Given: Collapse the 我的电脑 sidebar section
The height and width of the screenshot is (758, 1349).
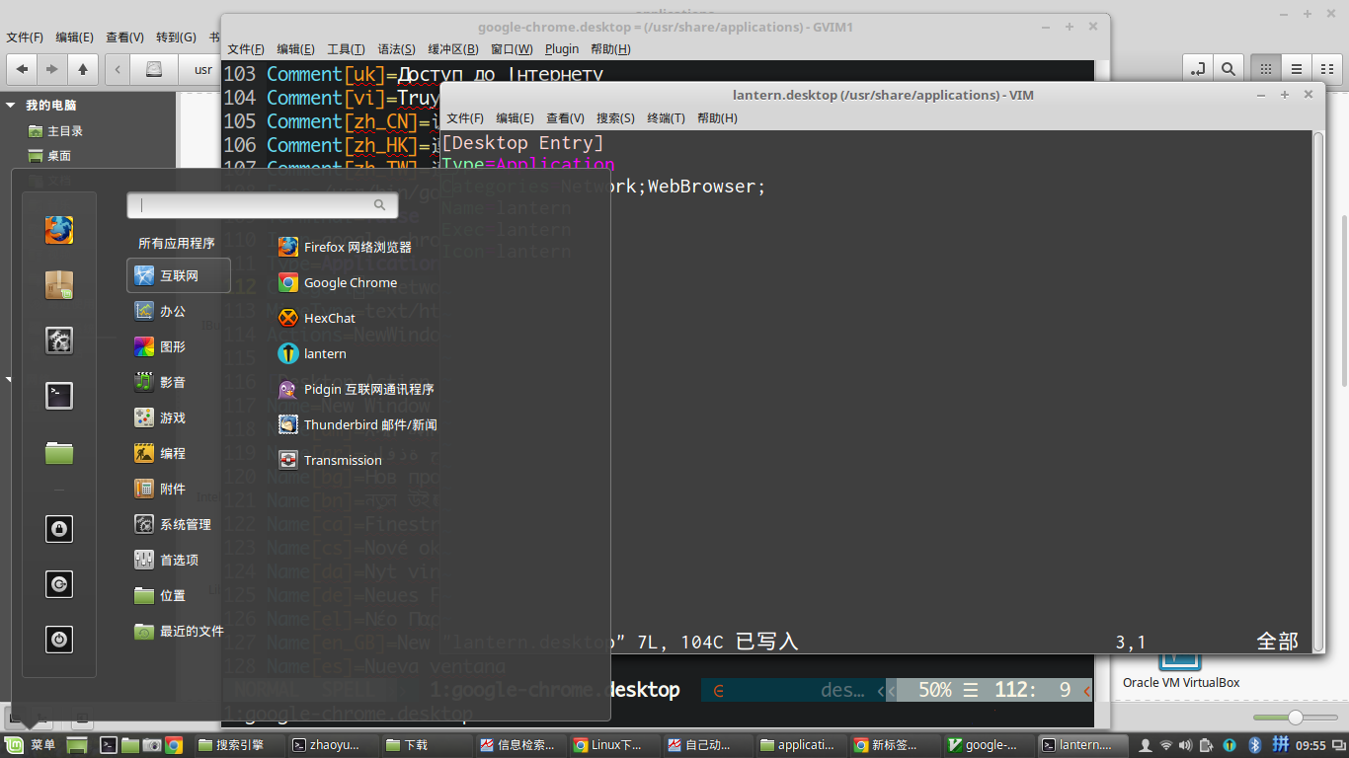Looking at the screenshot, I should [11, 105].
